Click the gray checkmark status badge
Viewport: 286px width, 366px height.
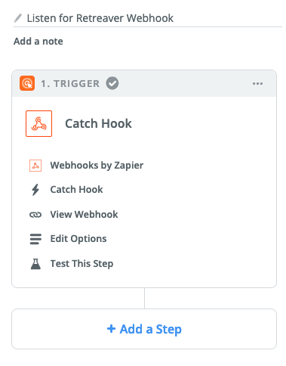tap(112, 83)
